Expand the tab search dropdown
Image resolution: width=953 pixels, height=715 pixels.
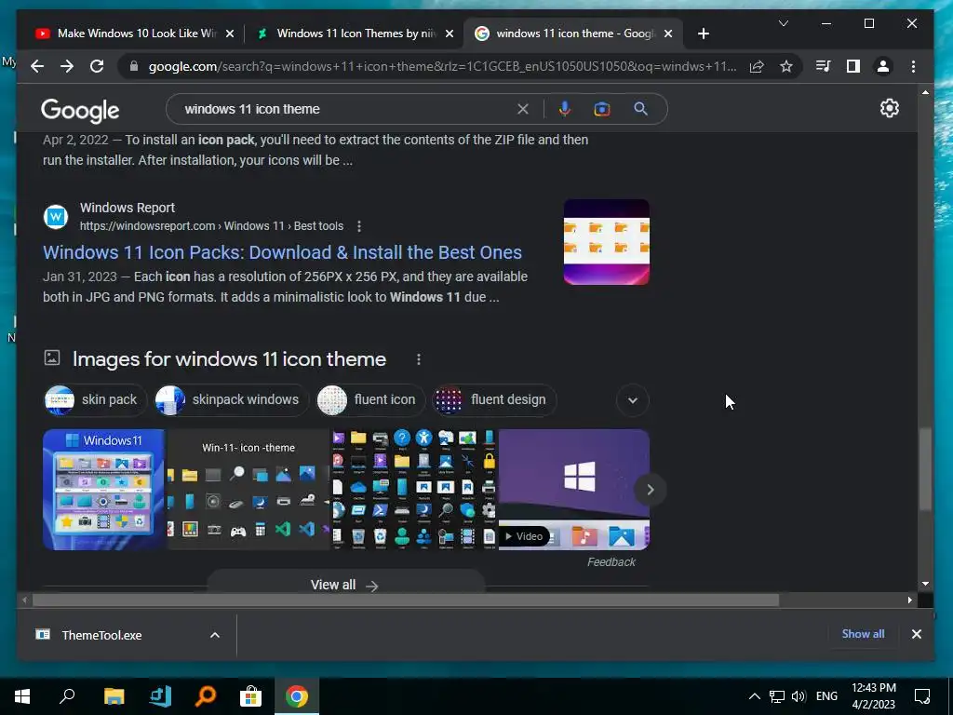pos(784,23)
